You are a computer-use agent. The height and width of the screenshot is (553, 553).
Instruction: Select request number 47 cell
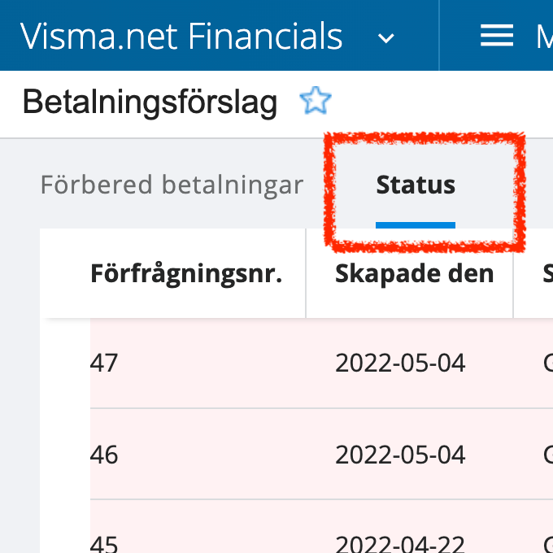pyautogui.click(x=104, y=363)
